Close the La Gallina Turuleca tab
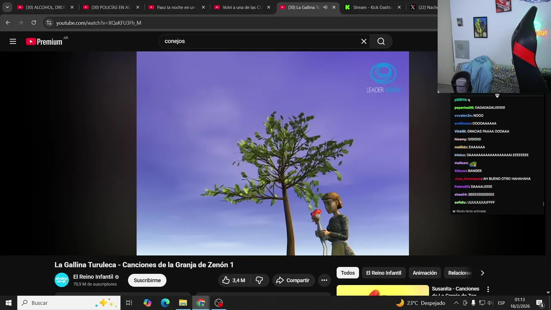Screen dimensions: 551x310 point(334,7)
